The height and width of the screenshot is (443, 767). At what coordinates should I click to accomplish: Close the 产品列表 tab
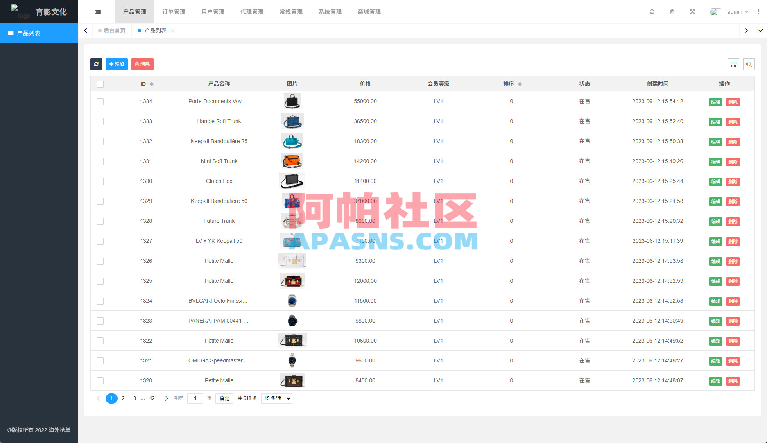(172, 30)
